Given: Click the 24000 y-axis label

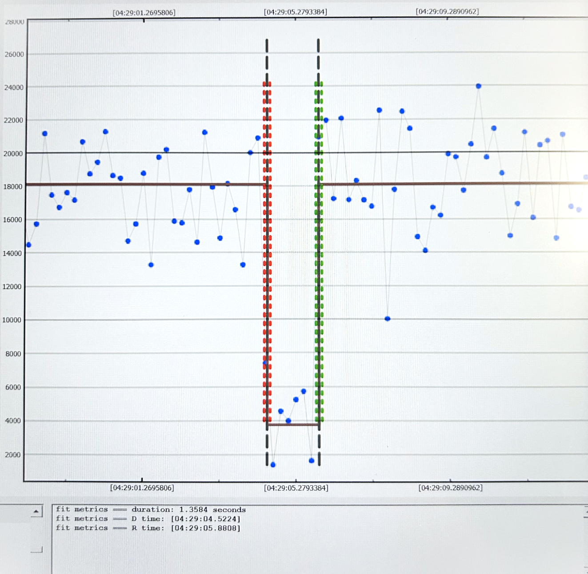Looking at the screenshot, I should (14, 87).
